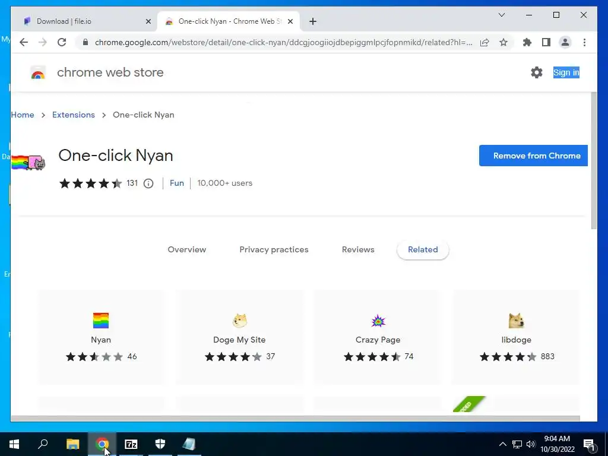Open the Privacy practices tab
Screen dimensions: 608x456
pyautogui.click(x=274, y=250)
